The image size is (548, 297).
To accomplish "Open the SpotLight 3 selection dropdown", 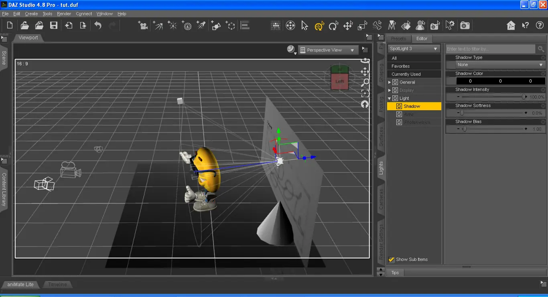I will pos(414,48).
